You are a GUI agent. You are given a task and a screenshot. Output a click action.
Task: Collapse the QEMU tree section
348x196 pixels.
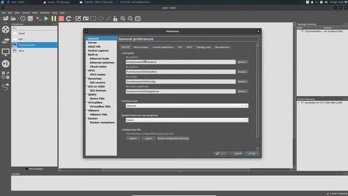tap(87, 94)
